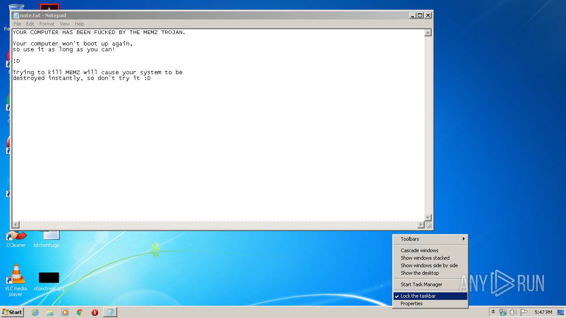The height and width of the screenshot is (318, 566).
Task: Click the Show desktop button in tray
Action: coord(561,312)
